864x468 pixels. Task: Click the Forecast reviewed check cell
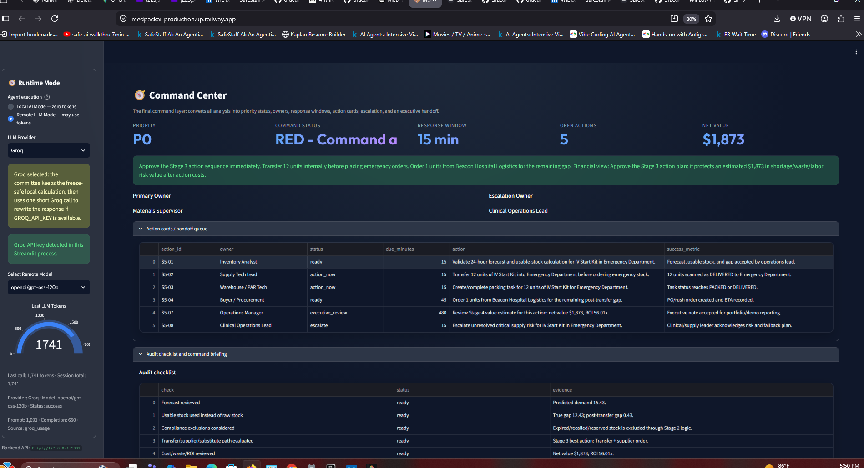point(276,403)
